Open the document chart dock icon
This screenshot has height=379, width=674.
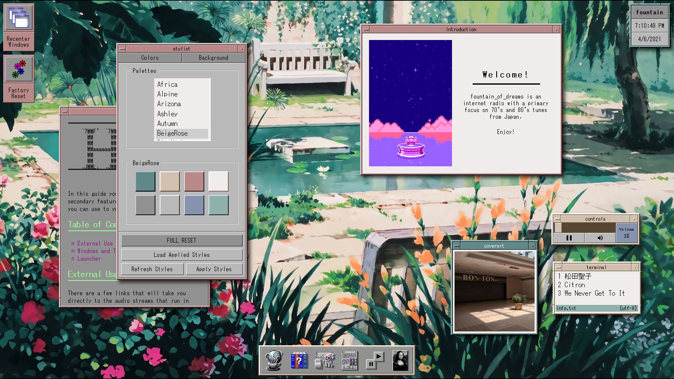tap(349, 360)
